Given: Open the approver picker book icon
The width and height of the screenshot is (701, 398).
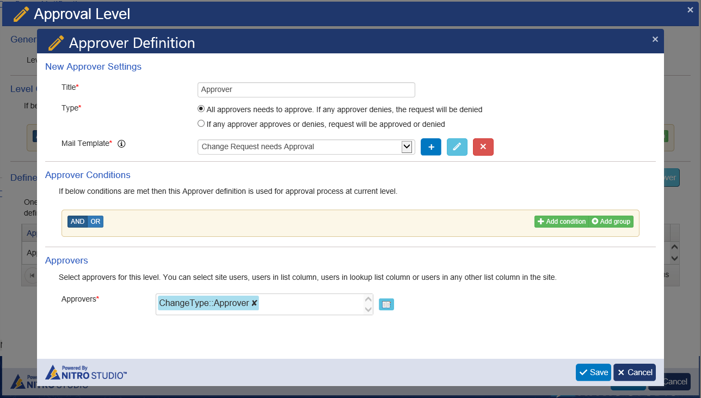Looking at the screenshot, I should coord(386,305).
